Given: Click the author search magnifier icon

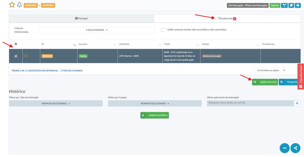Looking at the screenshot, I should [297, 103].
